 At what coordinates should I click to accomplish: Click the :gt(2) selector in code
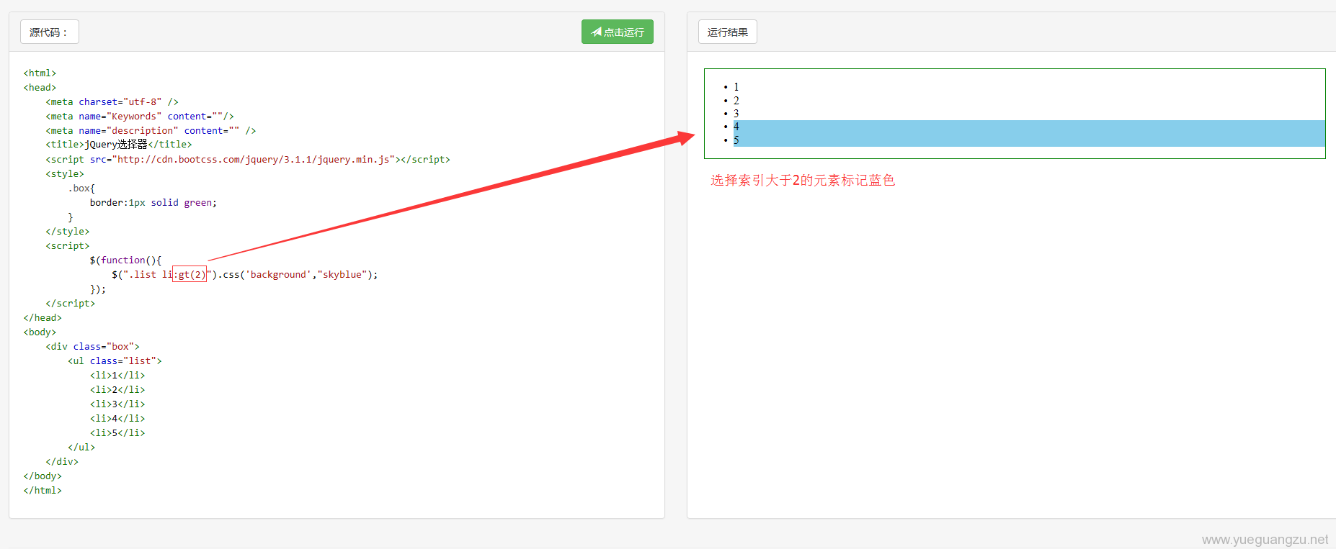[190, 274]
